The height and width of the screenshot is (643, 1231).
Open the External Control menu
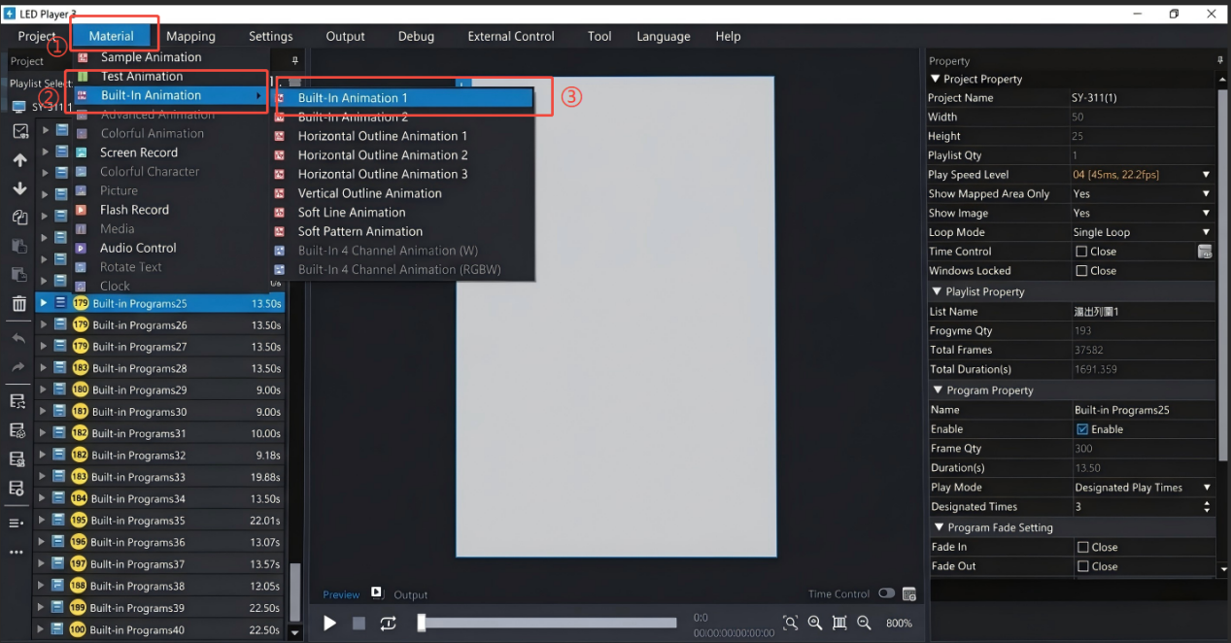coord(511,36)
